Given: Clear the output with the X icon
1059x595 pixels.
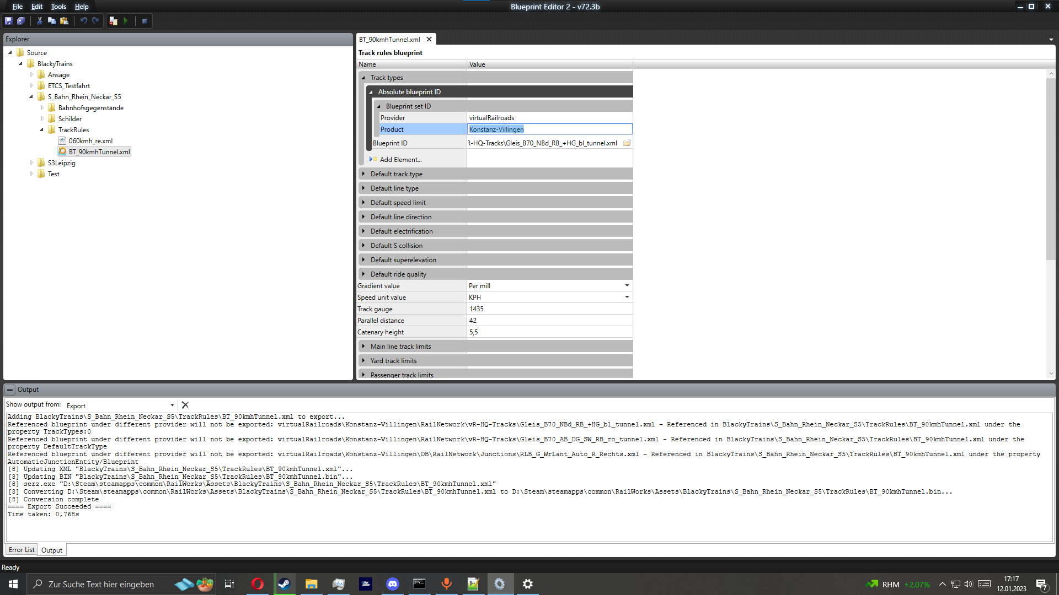Looking at the screenshot, I should click(185, 405).
